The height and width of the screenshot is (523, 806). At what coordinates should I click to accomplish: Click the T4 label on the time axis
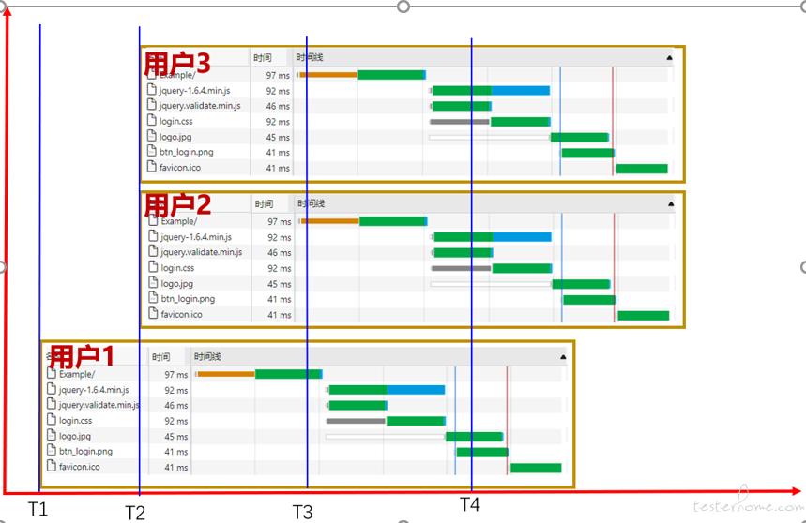tap(470, 505)
